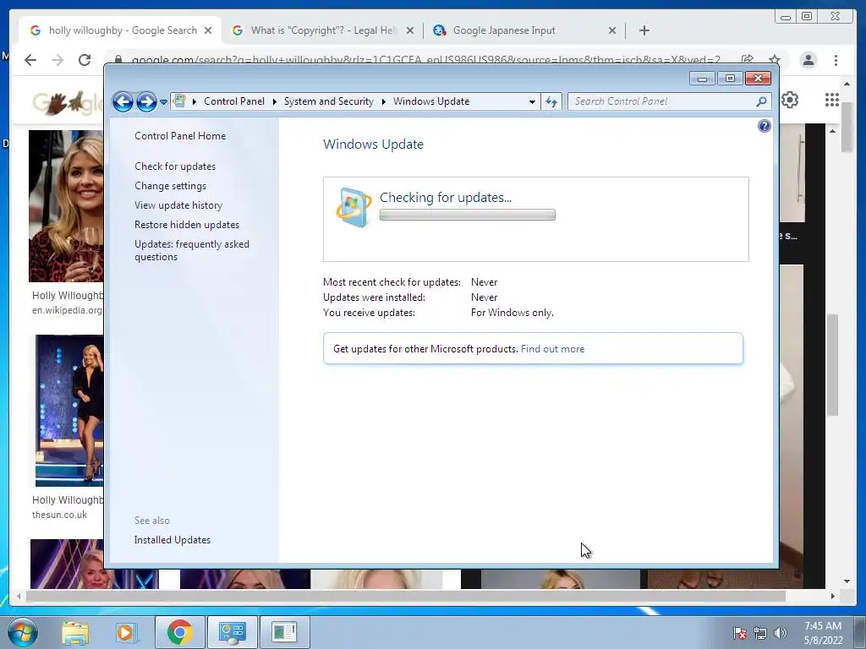Click the Control Panel icon in address bar
Screen dimensions: 866x649
click(x=179, y=101)
